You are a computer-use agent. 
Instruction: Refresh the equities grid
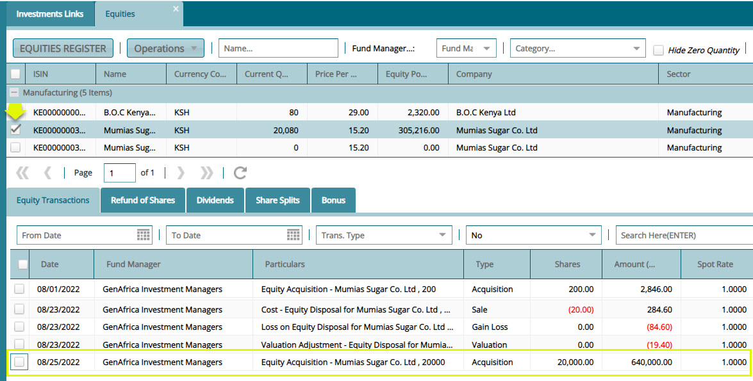(x=240, y=173)
